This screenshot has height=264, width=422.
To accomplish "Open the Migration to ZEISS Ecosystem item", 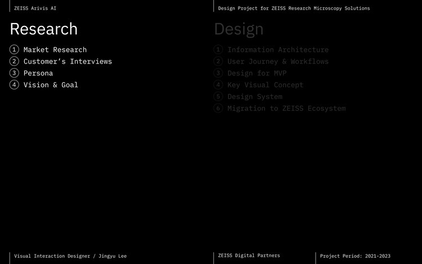I will (x=286, y=109).
